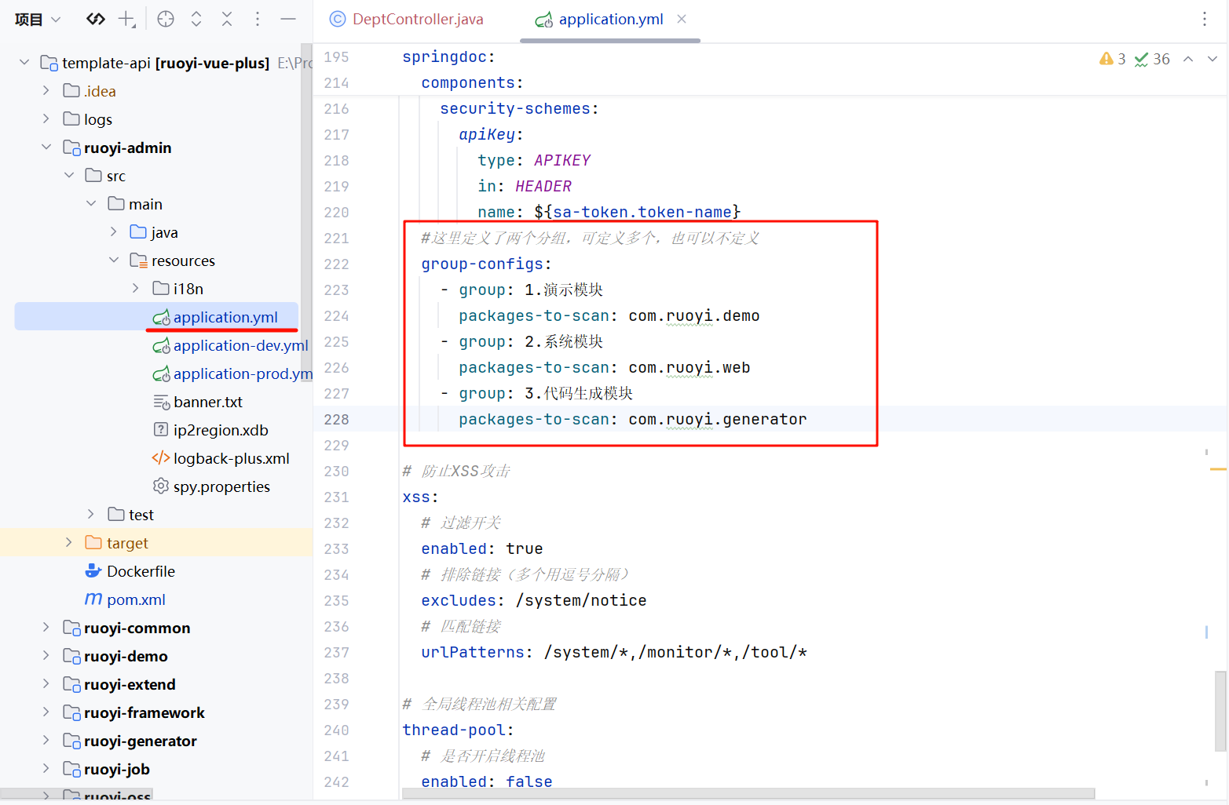Open ip2region.xdb file

[x=220, y=430]
